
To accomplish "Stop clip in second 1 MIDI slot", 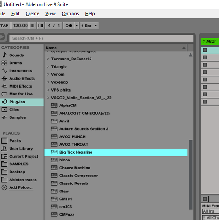I will point(205,58).
